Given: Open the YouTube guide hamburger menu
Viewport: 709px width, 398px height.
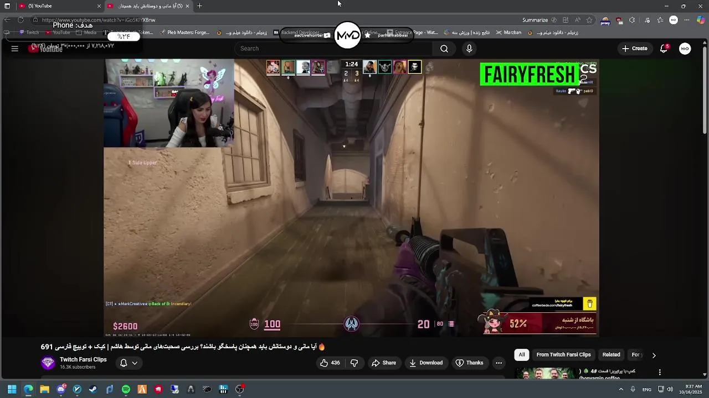Looking at the screenshot, I should coord(15,49).
